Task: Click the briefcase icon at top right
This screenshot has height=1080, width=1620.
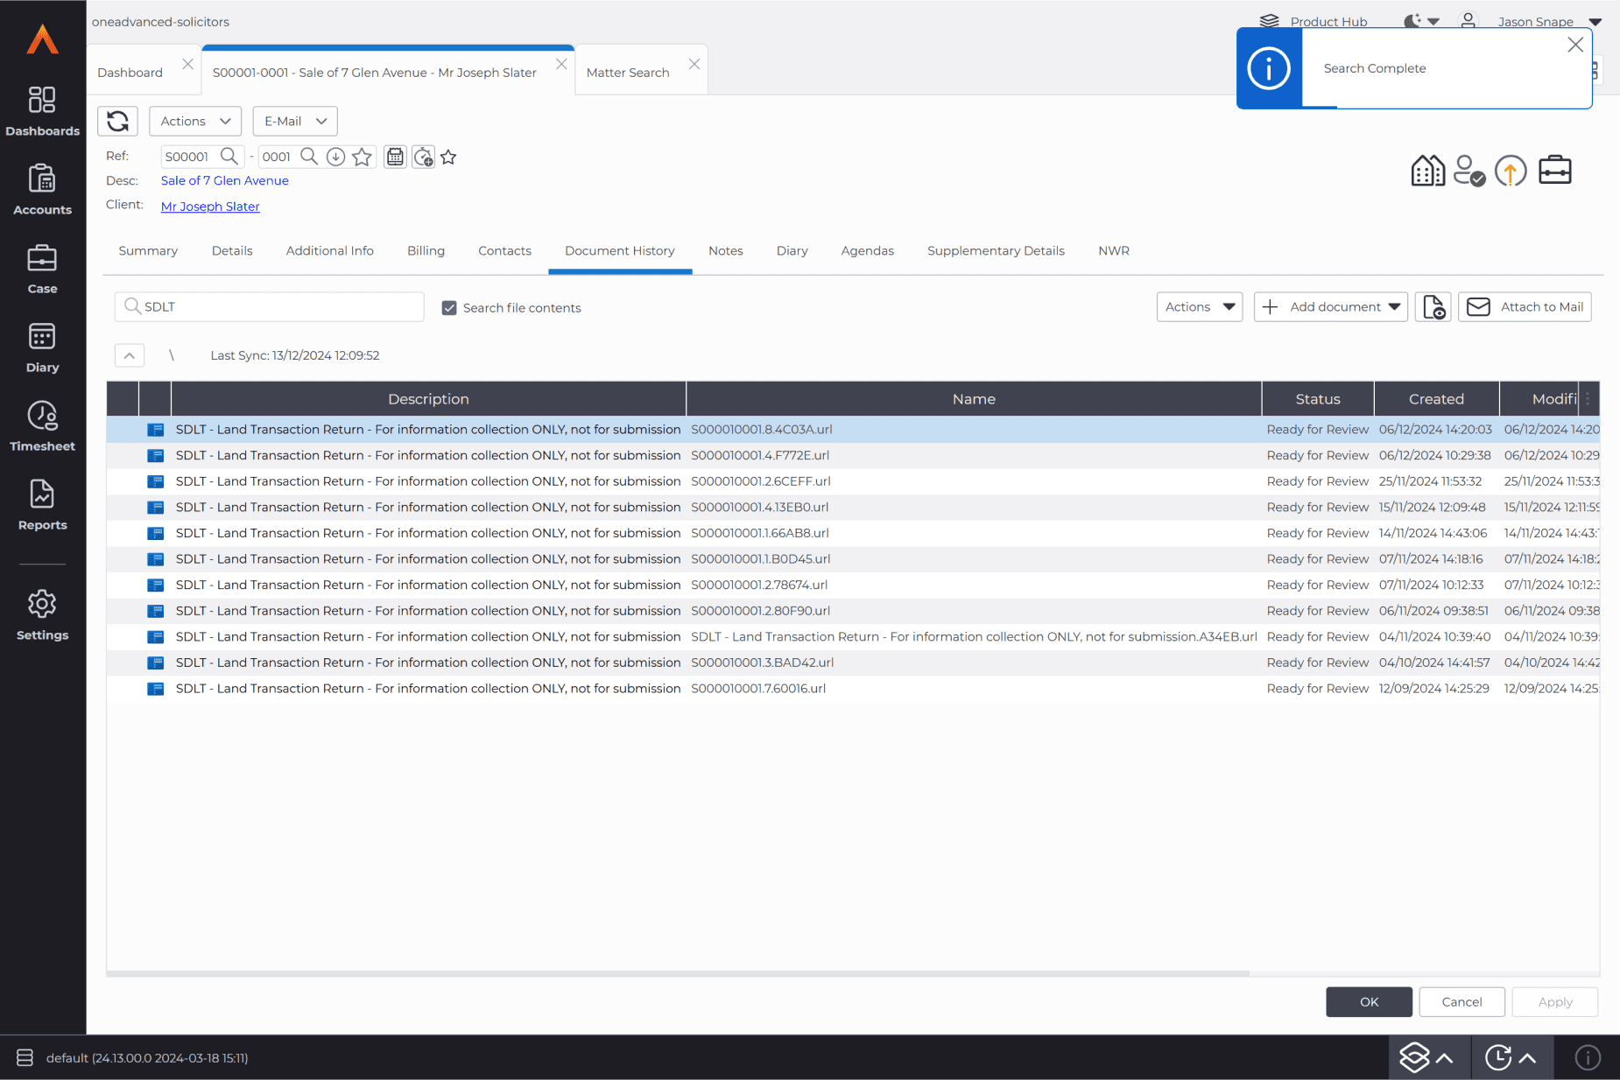Action: [1554, 171]
